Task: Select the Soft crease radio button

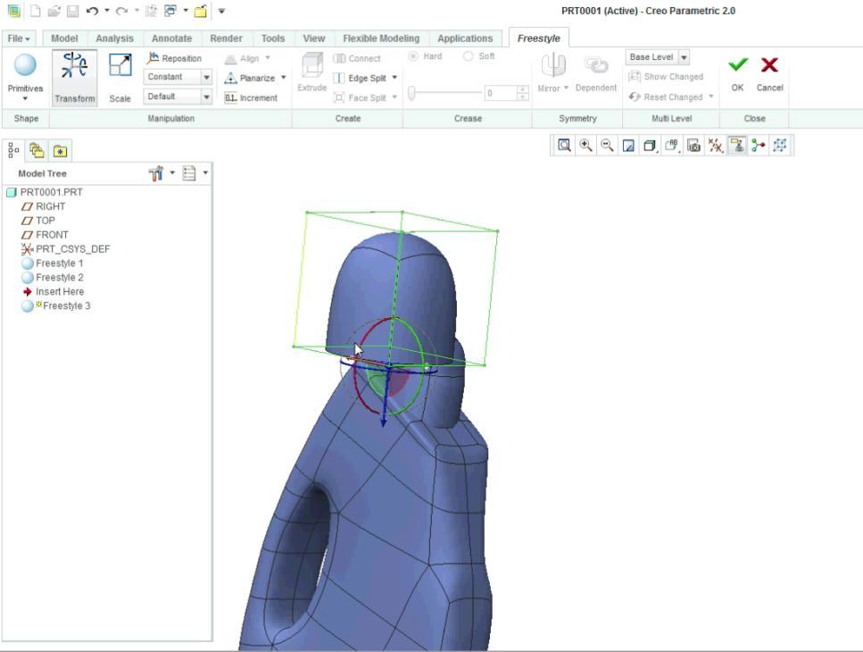Action: (469, 56)
